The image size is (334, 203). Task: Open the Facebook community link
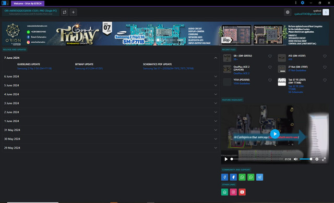233,177
